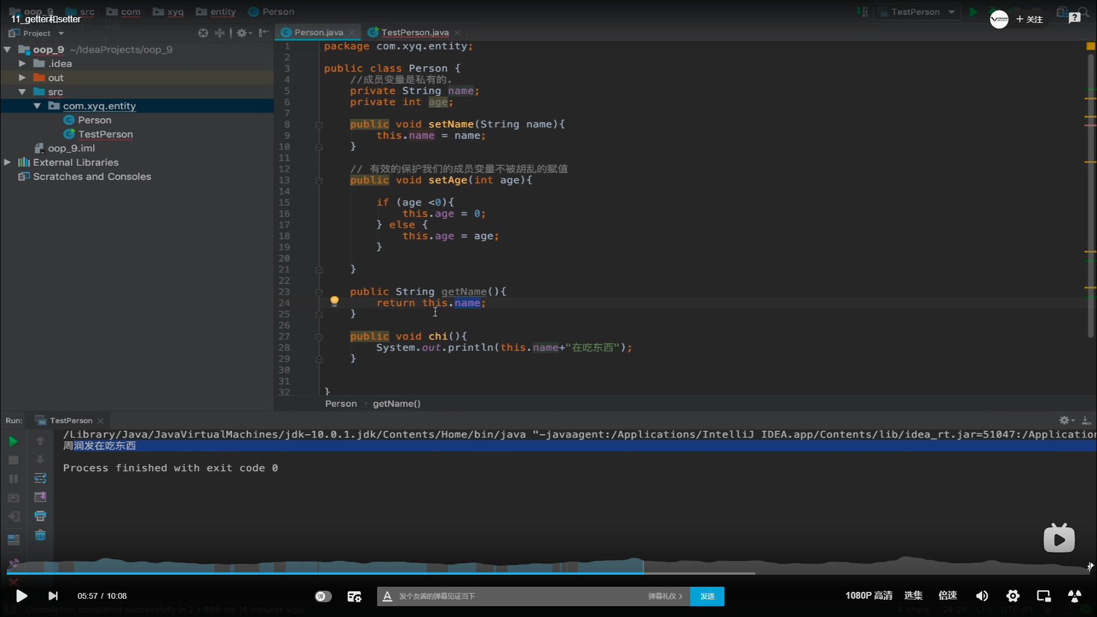
Task: Click the yellow lightbulb intention icon
Action: point(334,301)
